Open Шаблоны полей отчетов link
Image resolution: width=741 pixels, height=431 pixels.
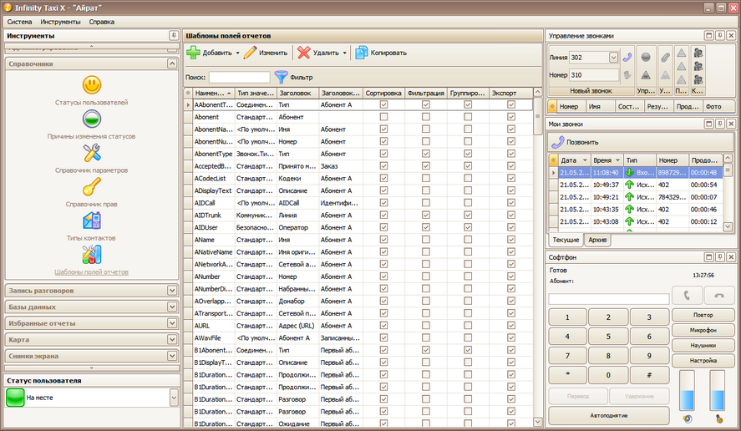(x=91, y=271)
